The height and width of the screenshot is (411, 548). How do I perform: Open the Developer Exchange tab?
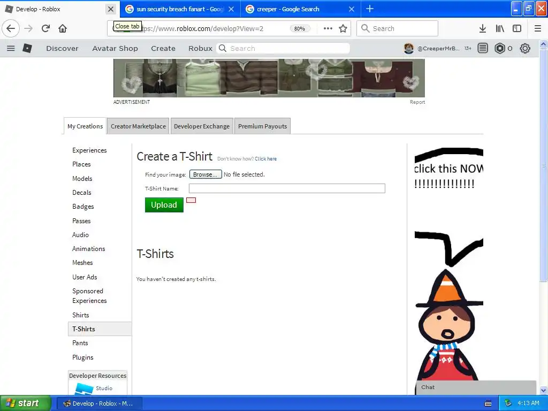[x=202, y=126]
